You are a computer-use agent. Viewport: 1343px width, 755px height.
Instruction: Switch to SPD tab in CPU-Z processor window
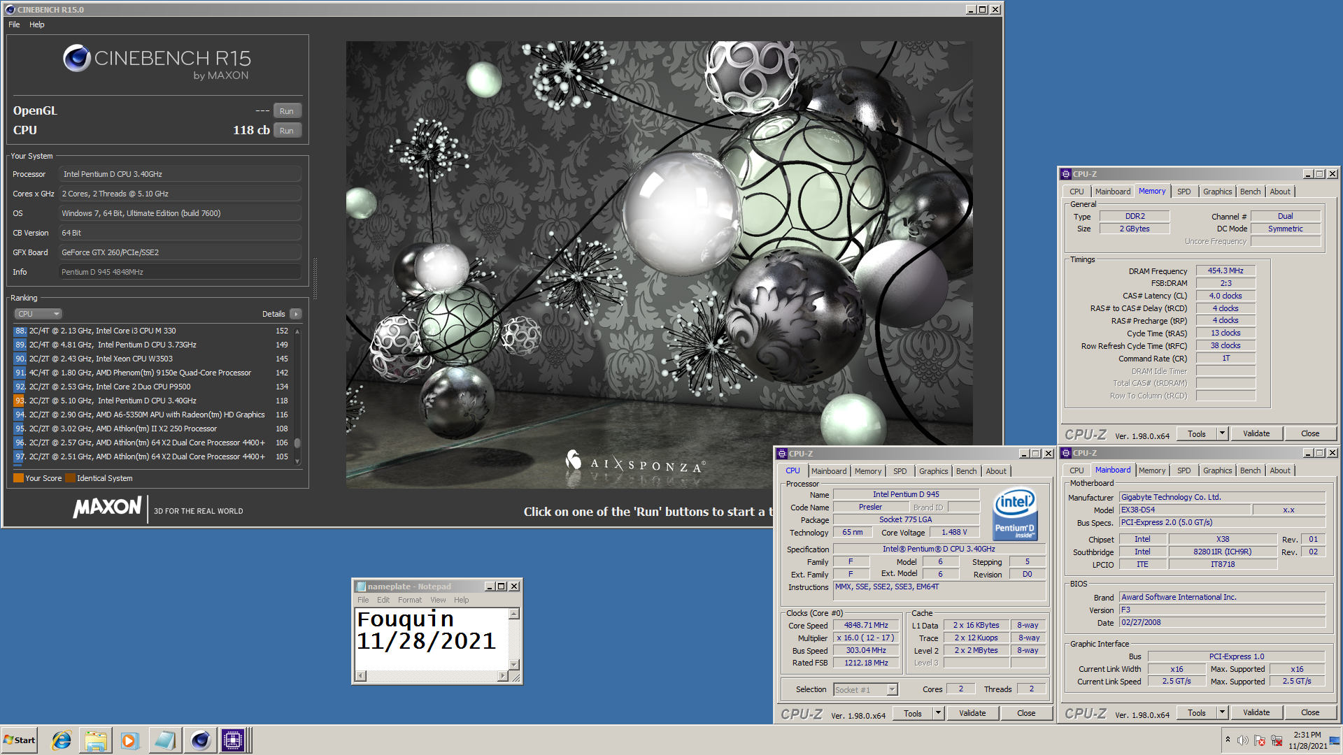900,471
